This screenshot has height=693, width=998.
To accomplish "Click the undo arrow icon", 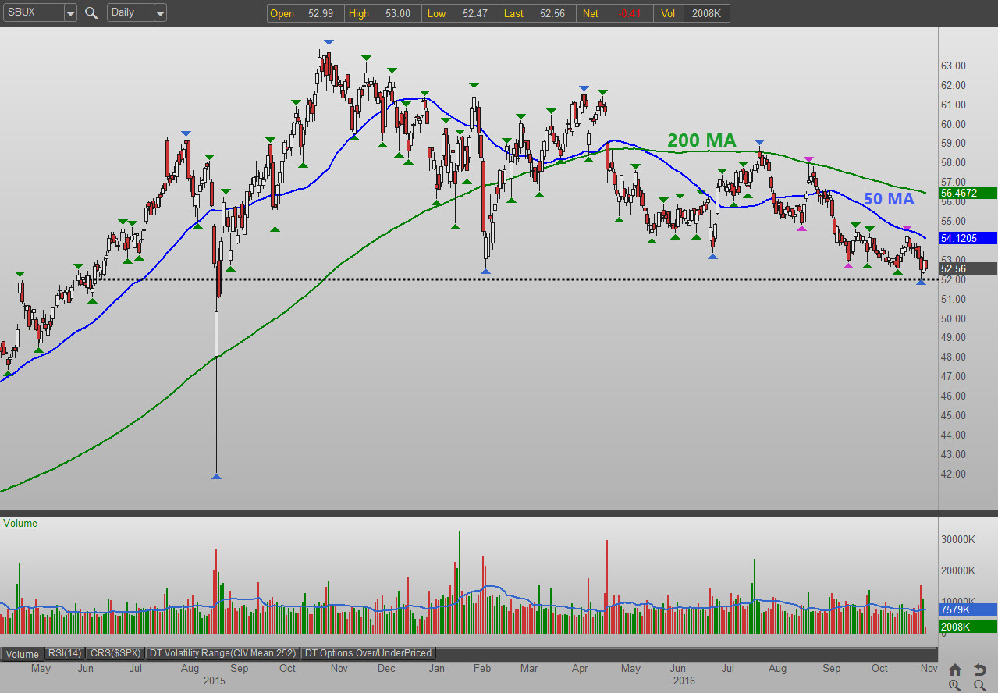I will pyautogui.click(x=979, y=670).
